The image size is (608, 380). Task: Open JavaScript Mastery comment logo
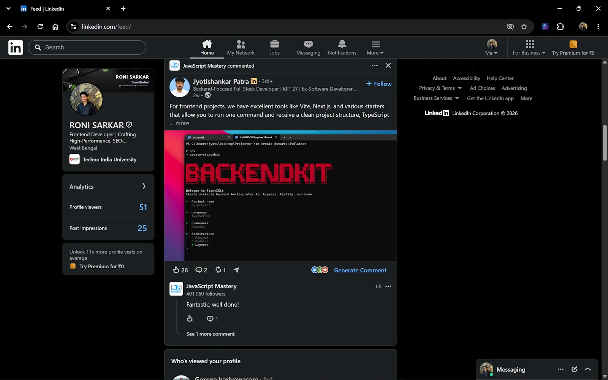click(x=176, y=289)
